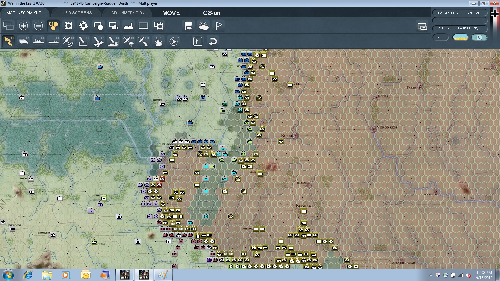Select rail movement mode F2
The image size is (500, 281).
[x=23, y=41]
